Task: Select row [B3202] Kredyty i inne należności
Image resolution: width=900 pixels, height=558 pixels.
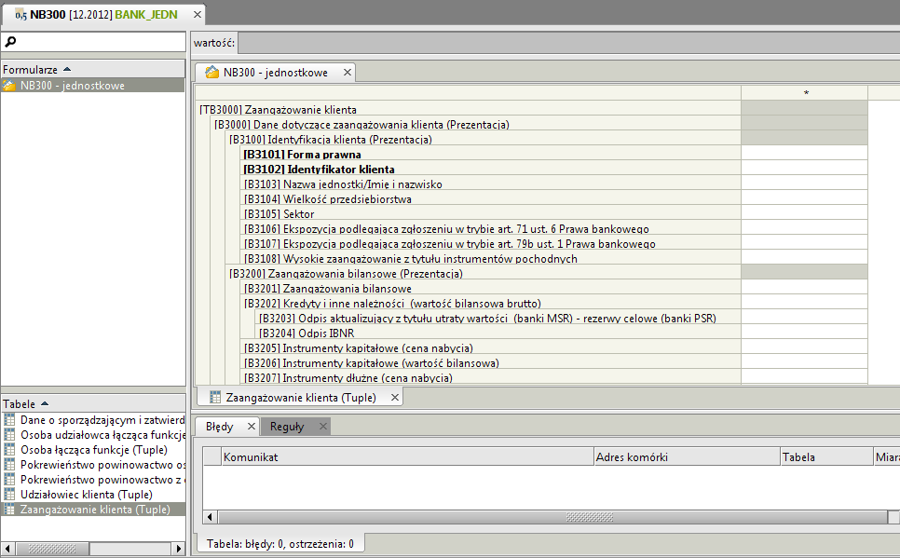Action: tap(491, 304)
